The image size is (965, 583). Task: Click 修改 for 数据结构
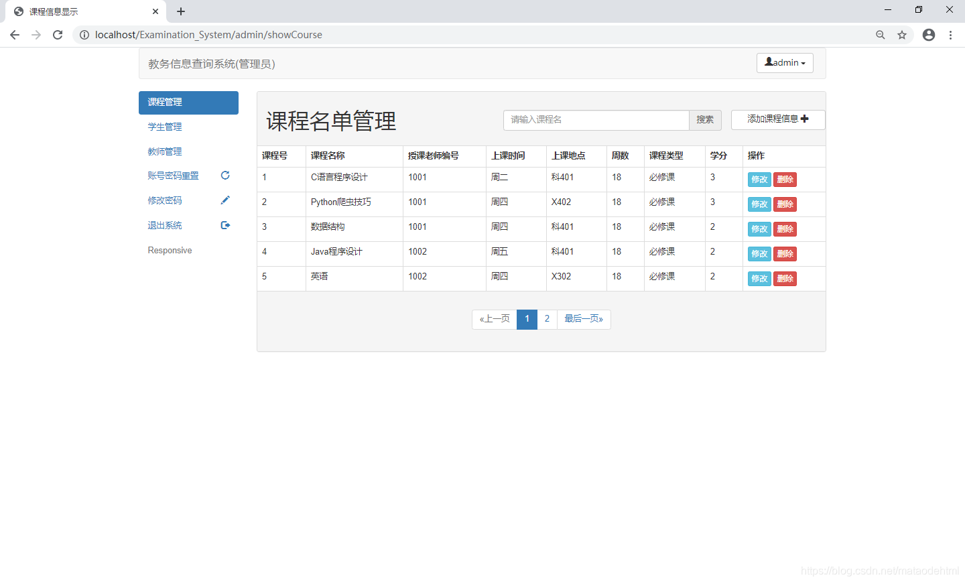coord(759,229)
